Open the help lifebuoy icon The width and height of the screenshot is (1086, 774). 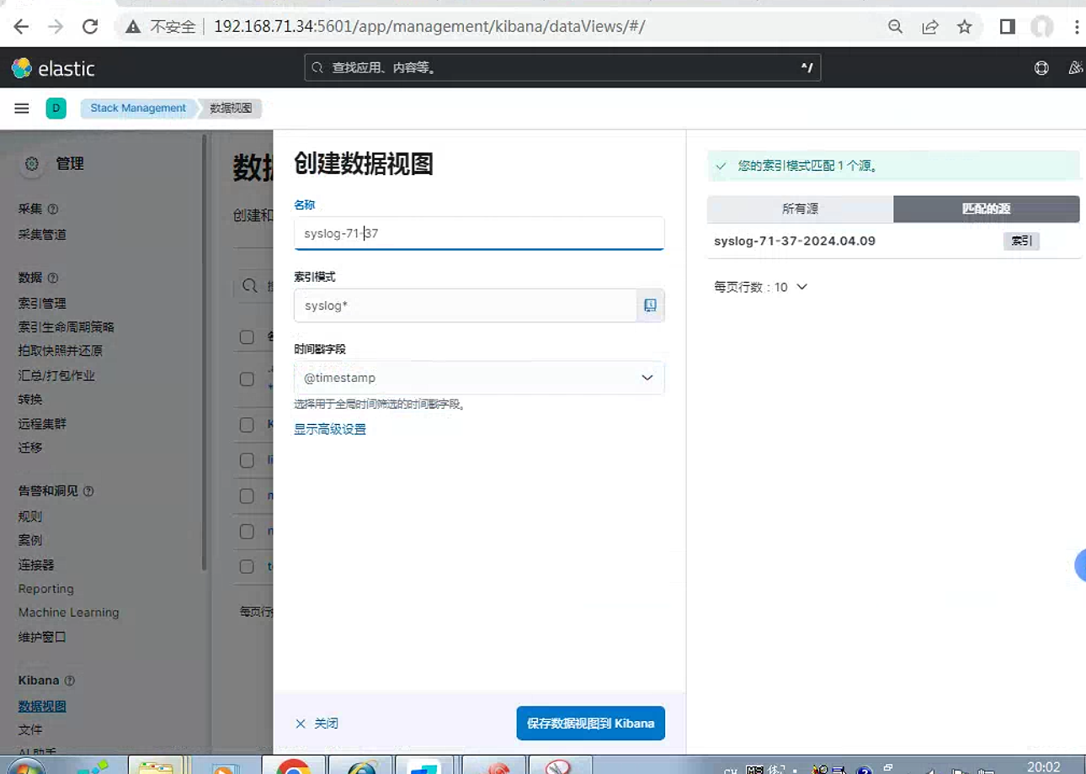coord(1041,68)
